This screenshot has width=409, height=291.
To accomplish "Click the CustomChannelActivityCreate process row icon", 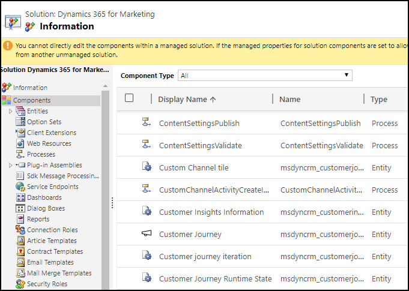I will click(147, 188).
